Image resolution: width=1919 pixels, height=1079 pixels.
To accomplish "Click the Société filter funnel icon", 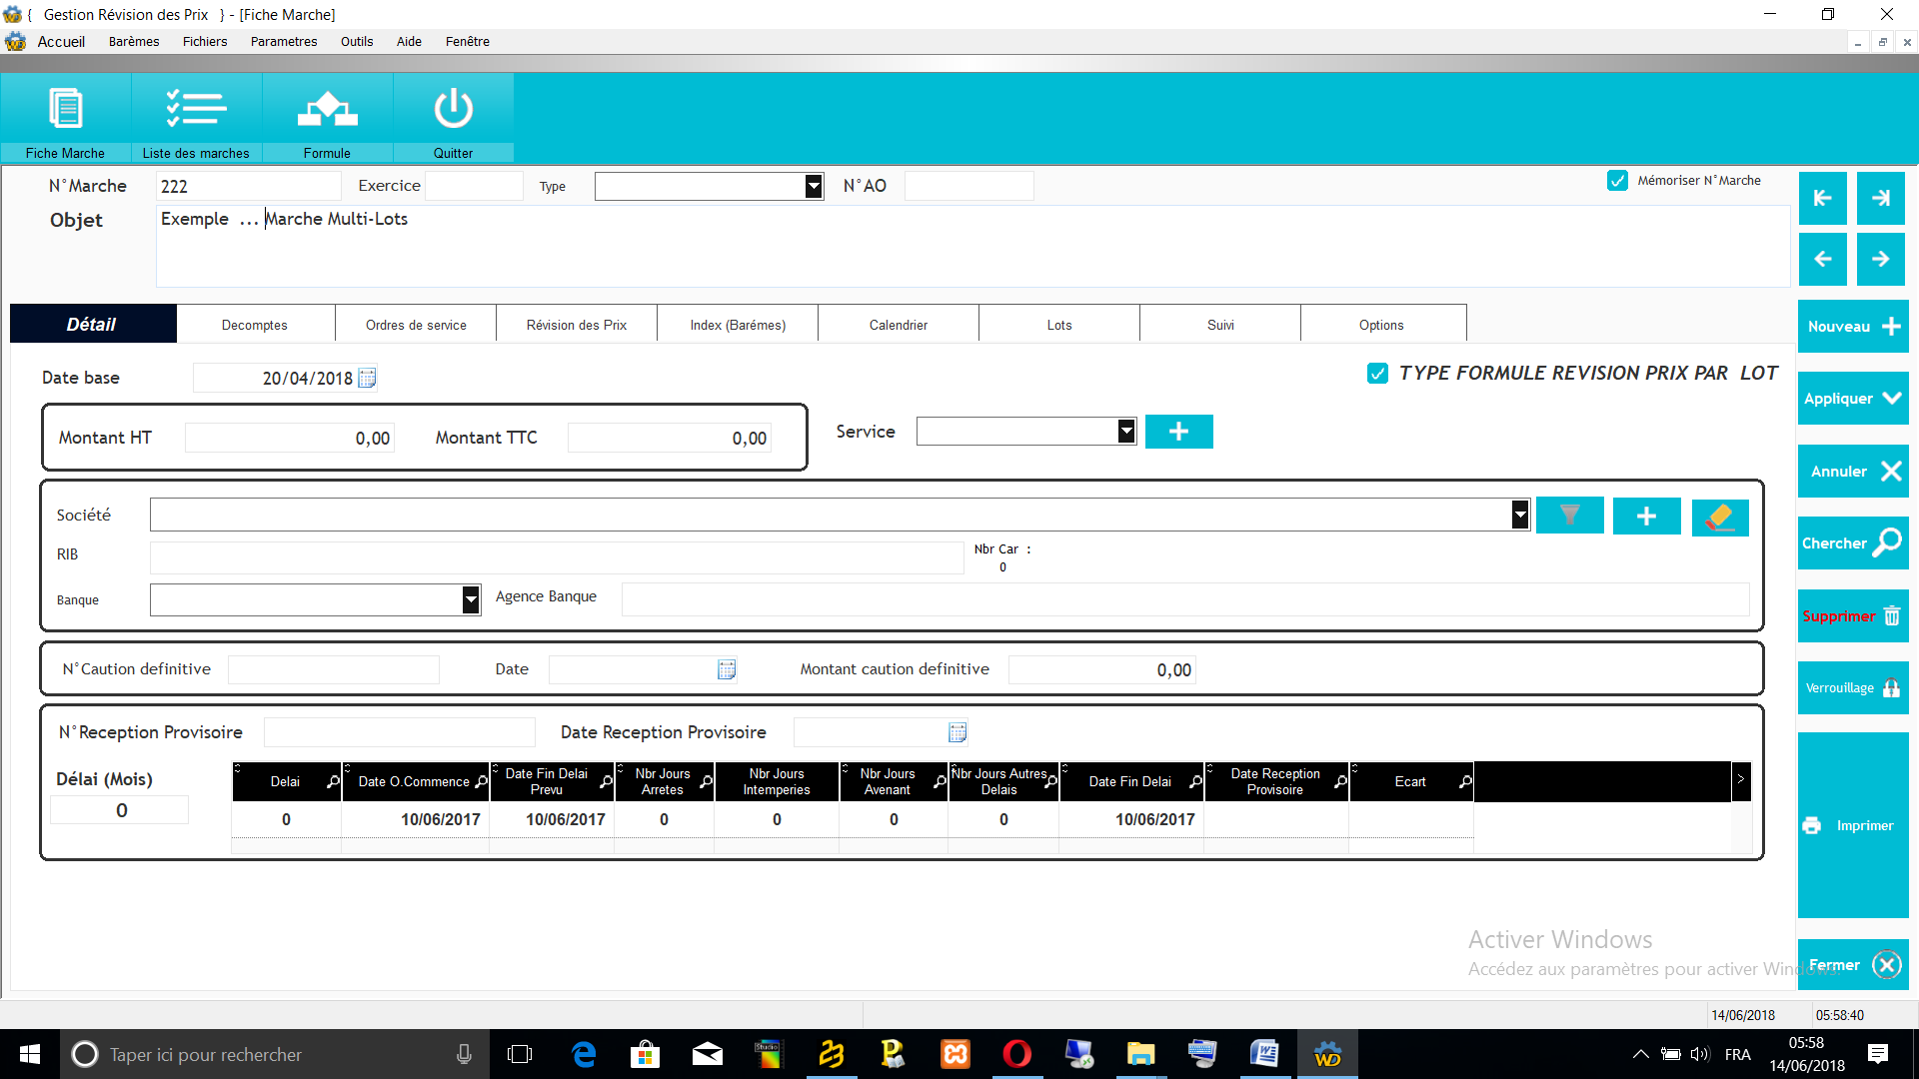I will (1569, 516).
